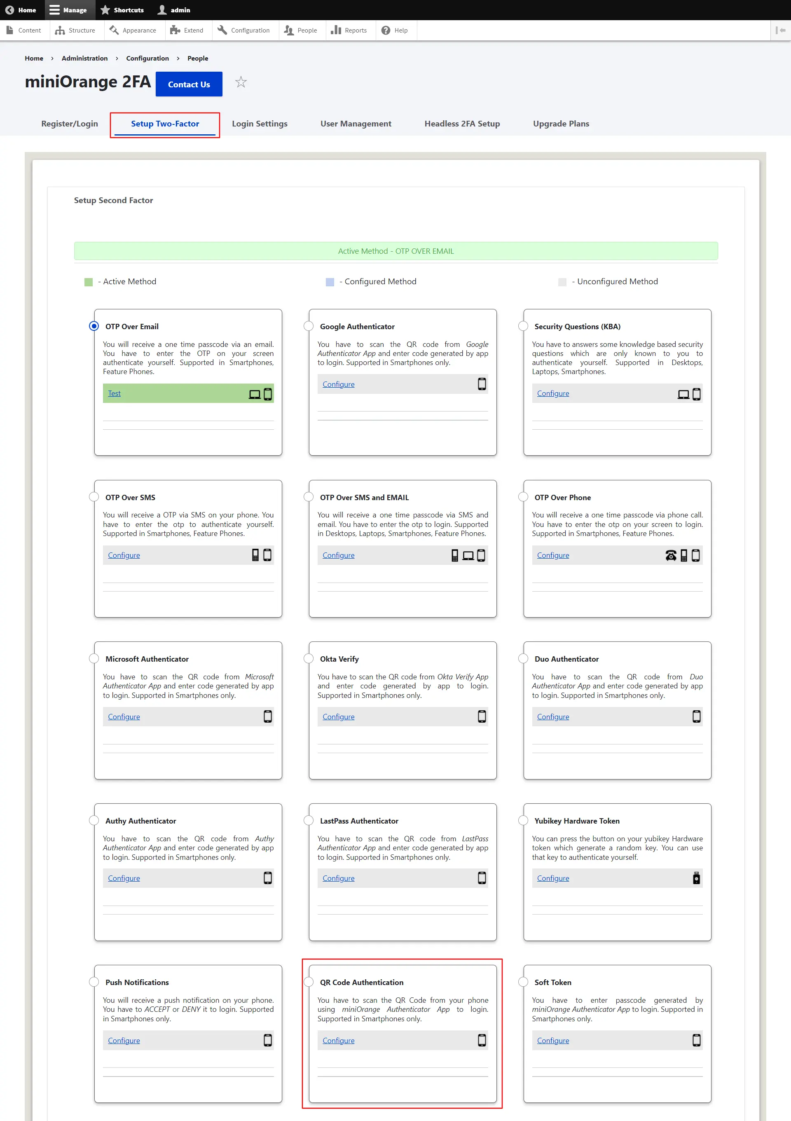
Task: Click the Configuration wrench icon
Action: point(222,30)
